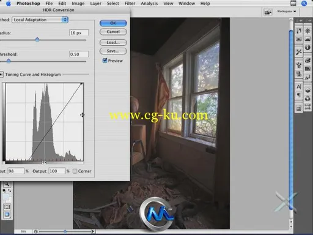Open the Histogram panel icon
Screen dimensions: 313x235
(307, 39)
